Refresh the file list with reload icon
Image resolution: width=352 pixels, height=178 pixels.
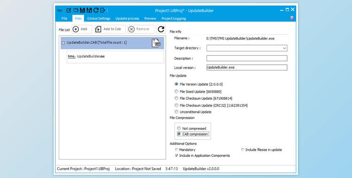[x=161, y=29]
